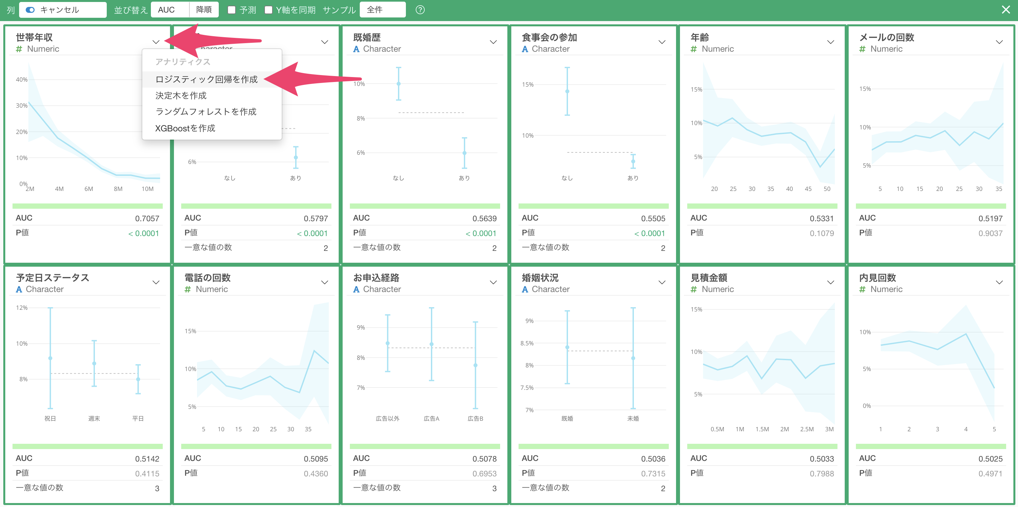Click the green AUC bar under 年齢

click(762, 206)
